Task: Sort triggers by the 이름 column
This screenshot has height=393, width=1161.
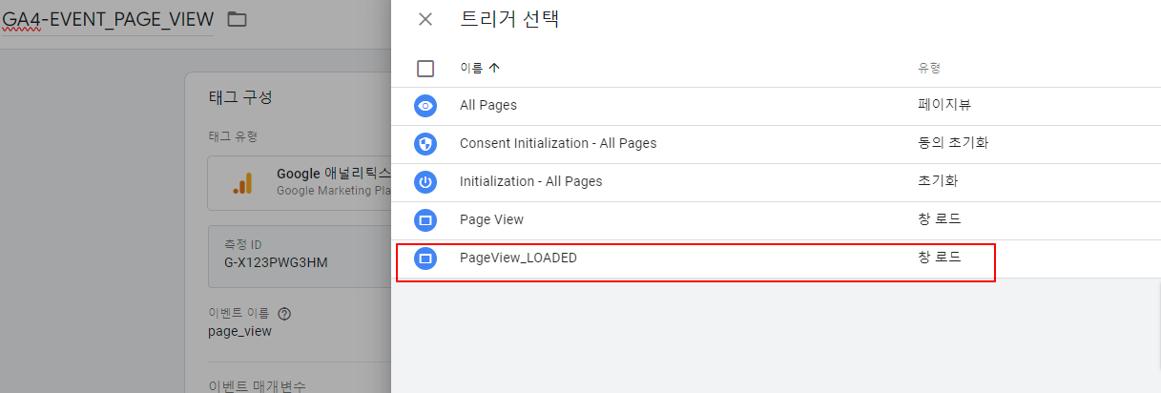Action: (480, 68)
